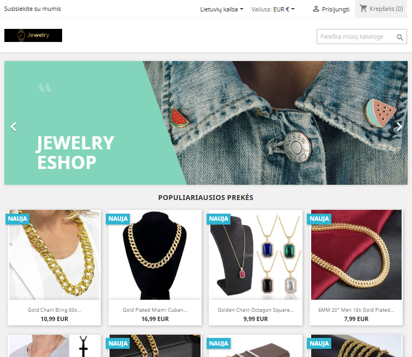Image resolution: width=412 pixels, height=357 pixels.
Task: Open Susisiekite su mumis contact link
Action: tap(32, 9)
